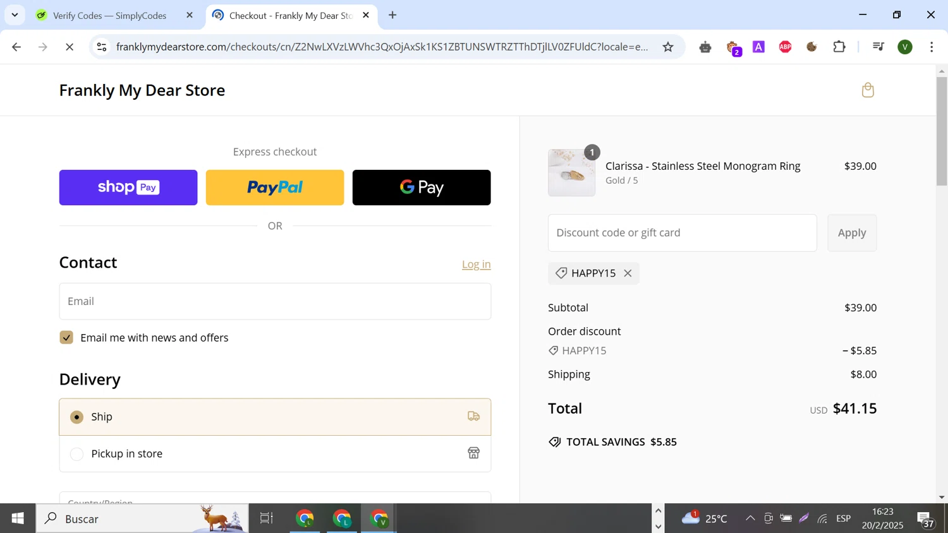Pay with PayPal button

(x=275, y=188)
